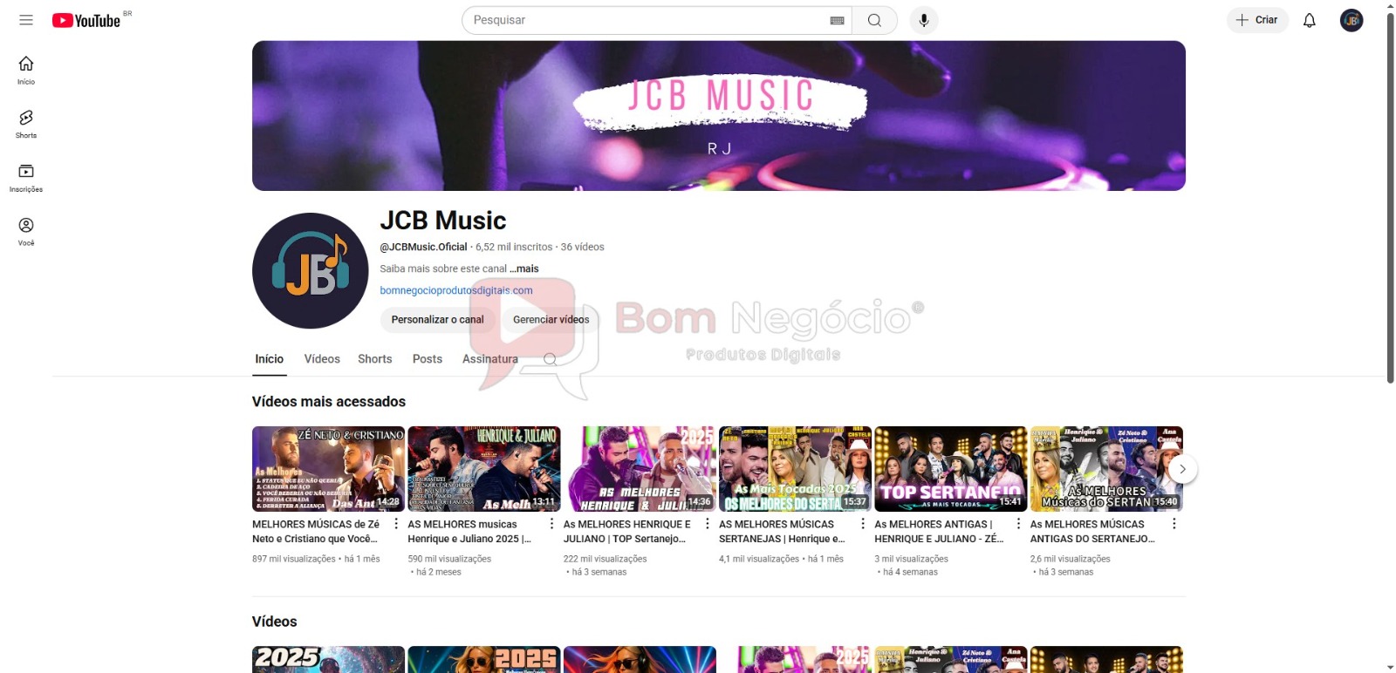Click the Vídeos section heading
Screen dimensions: 1396x673
coord(275,622)
